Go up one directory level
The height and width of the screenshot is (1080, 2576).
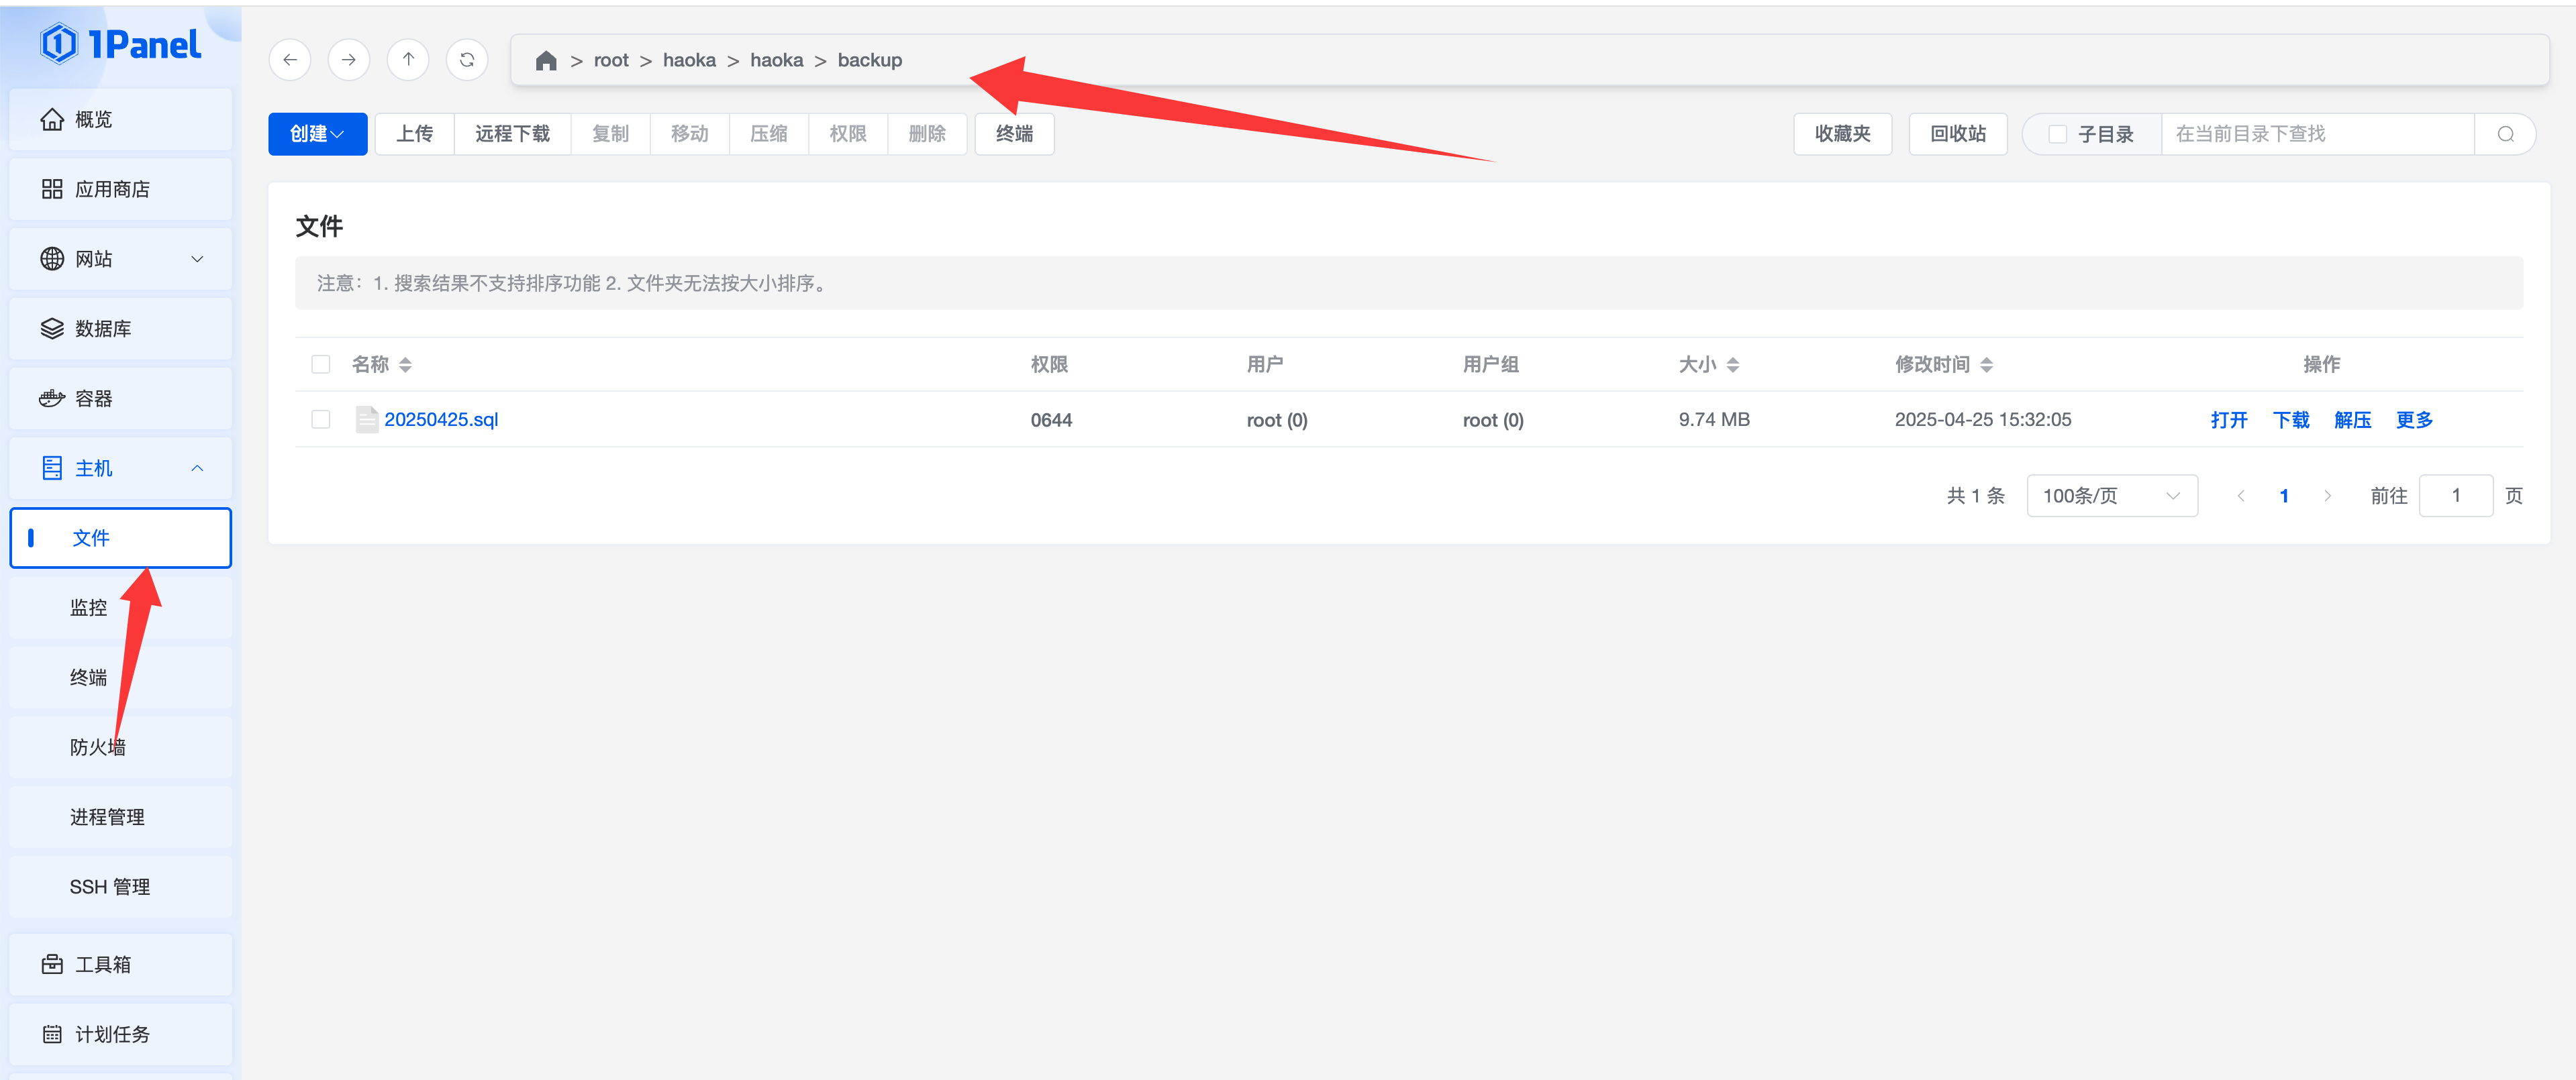pyautogui.click(x=408, y=60)
